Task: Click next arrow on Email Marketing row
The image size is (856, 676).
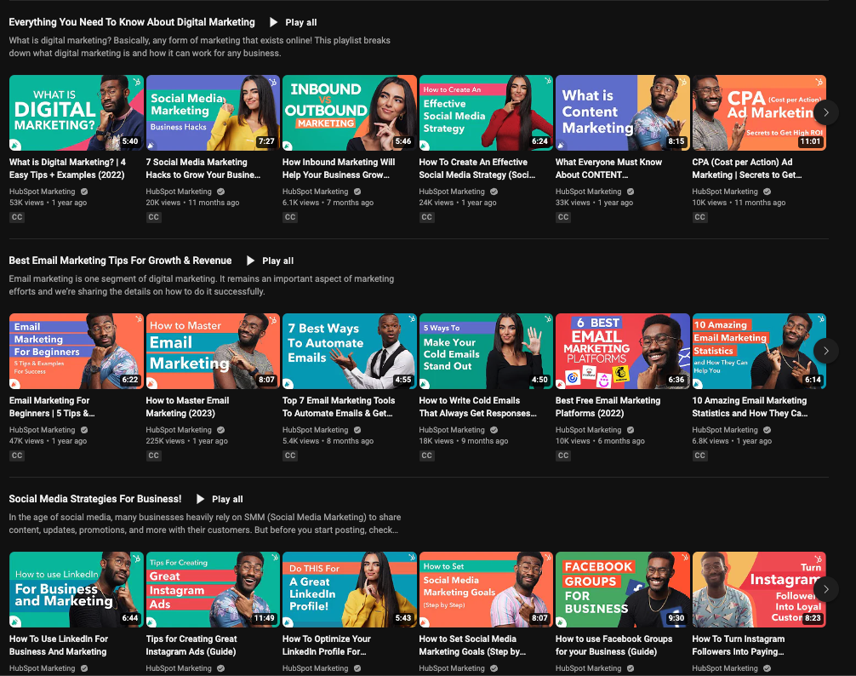Action: pyautogui.click(x=825, y=351)
